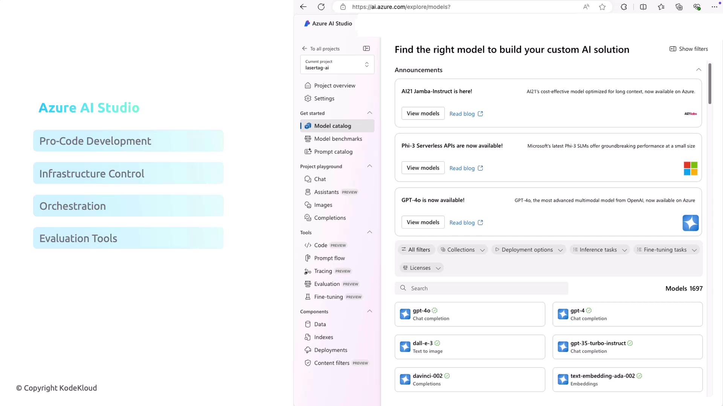Open Model benchmarks in sidebar
723x406 pixels.
(338, 139)
